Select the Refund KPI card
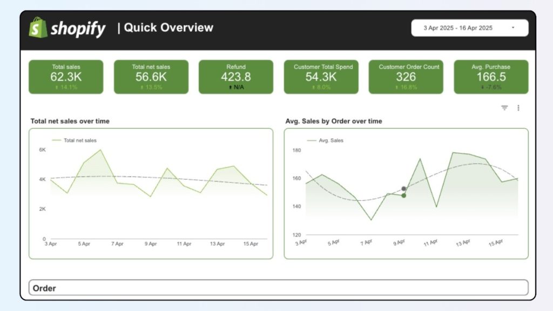 click(236, 77)
